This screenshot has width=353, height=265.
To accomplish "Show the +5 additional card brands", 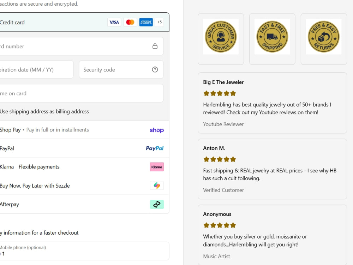I will click(x=160, y=22).
